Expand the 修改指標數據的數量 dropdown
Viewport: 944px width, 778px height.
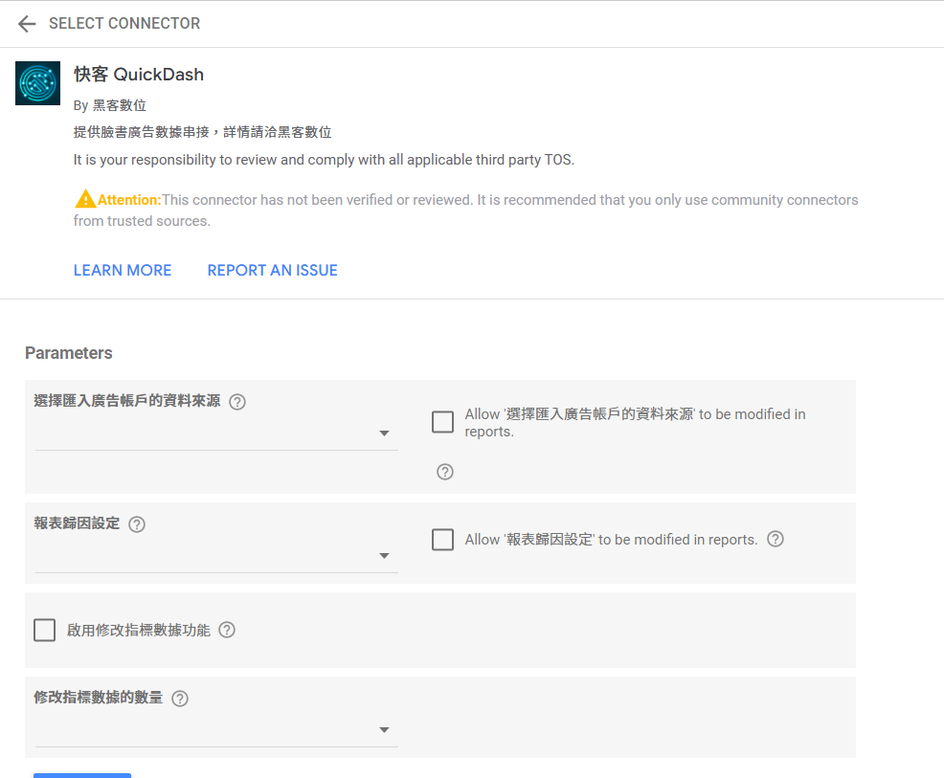[x=216, y=730]
